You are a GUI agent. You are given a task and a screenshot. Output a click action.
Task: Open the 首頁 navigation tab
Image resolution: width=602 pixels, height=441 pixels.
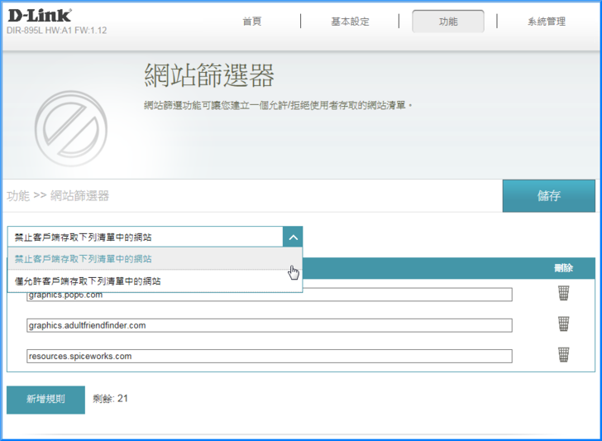pos(252,22)
